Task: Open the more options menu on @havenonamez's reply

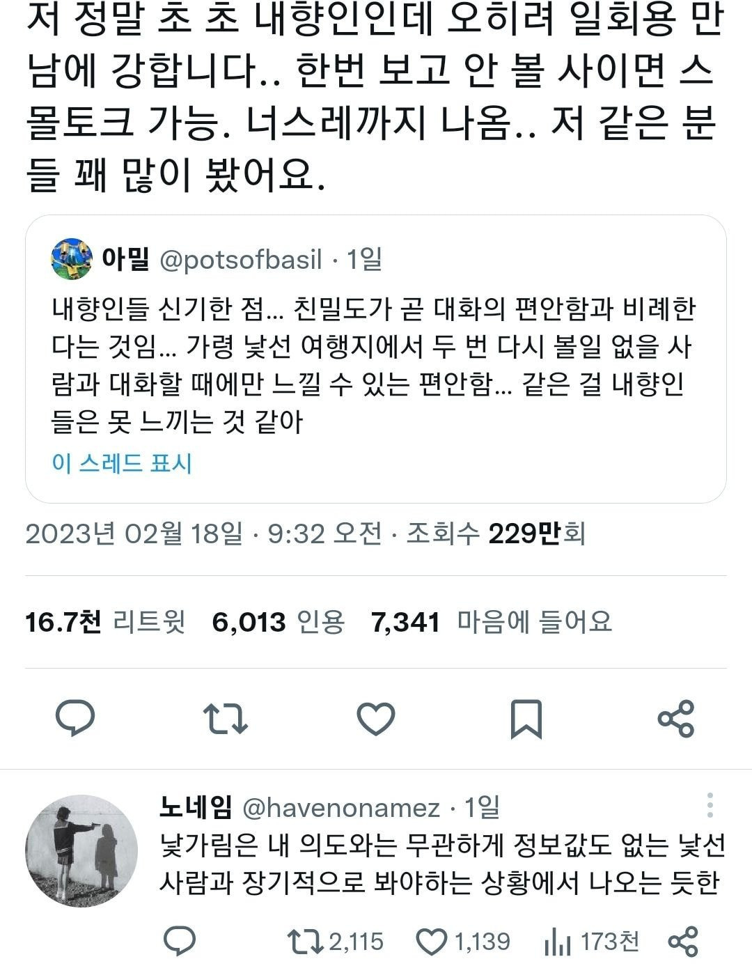Action: [x=711, y=808]
